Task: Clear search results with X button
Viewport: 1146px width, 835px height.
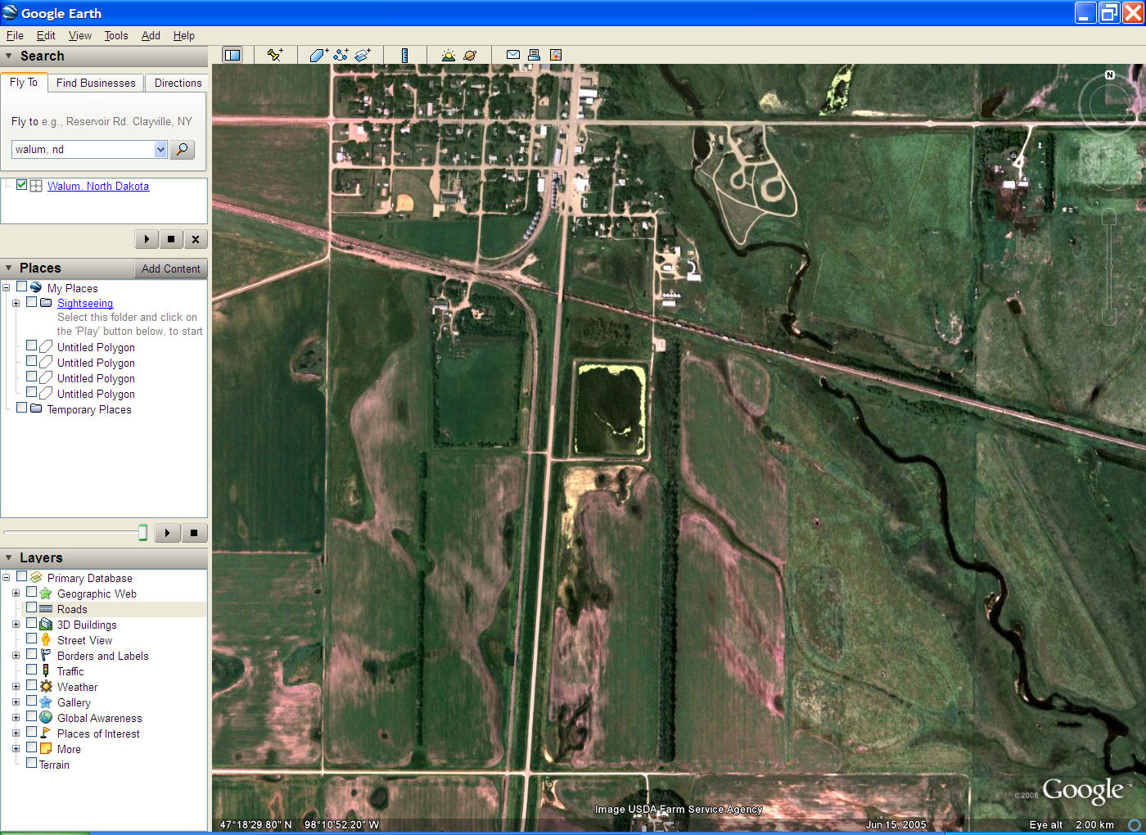Action: [x=196, y=239]
